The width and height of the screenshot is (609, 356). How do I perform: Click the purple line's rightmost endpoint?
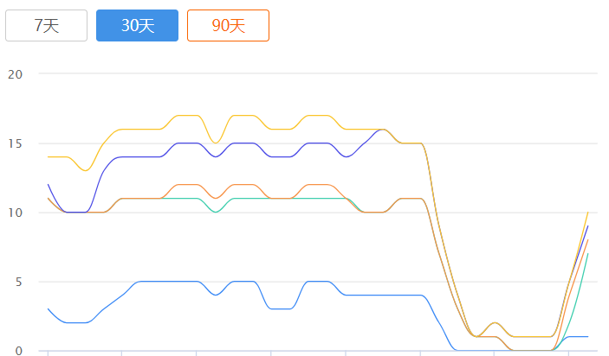click(x=588, y=226)
